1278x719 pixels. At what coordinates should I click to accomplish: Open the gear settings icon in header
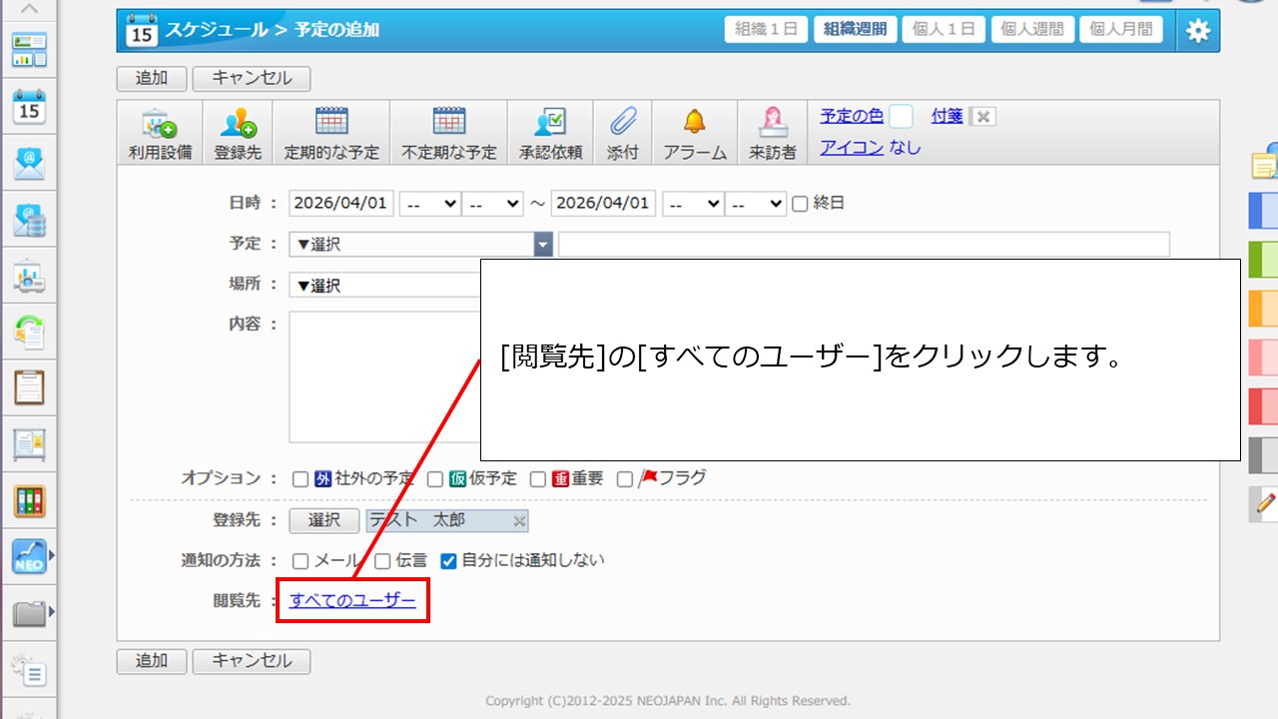point(1197,31)
